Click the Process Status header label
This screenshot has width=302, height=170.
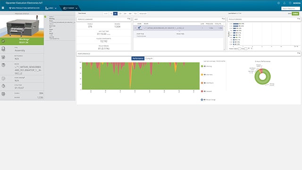coord(22,14)
